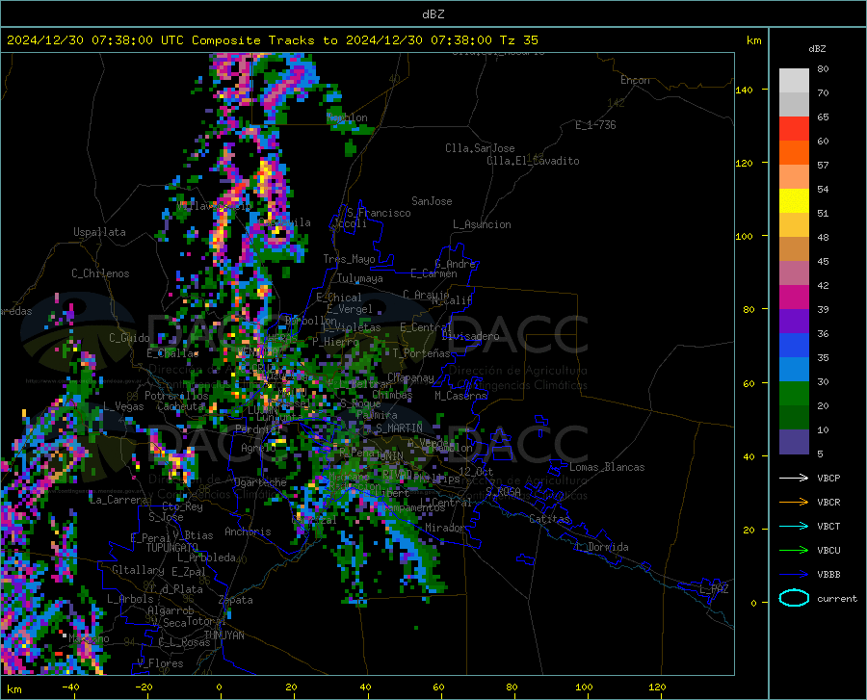Select the orange 57 dBZ color swatch

(794, 153)
